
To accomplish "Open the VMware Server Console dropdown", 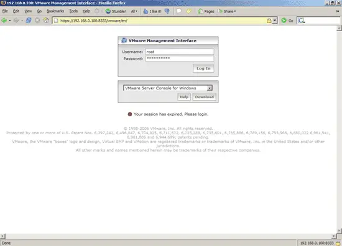I will [x=168, y=88].
